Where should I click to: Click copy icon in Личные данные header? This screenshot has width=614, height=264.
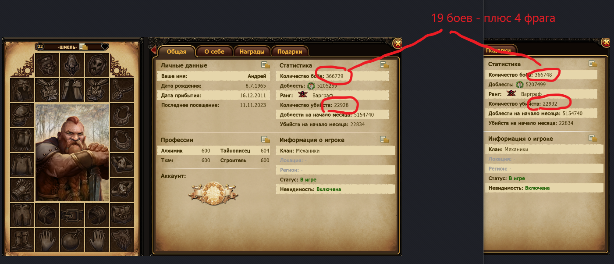(x=265, y=65)
